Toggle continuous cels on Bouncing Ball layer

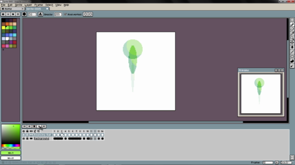pos(31,135)
